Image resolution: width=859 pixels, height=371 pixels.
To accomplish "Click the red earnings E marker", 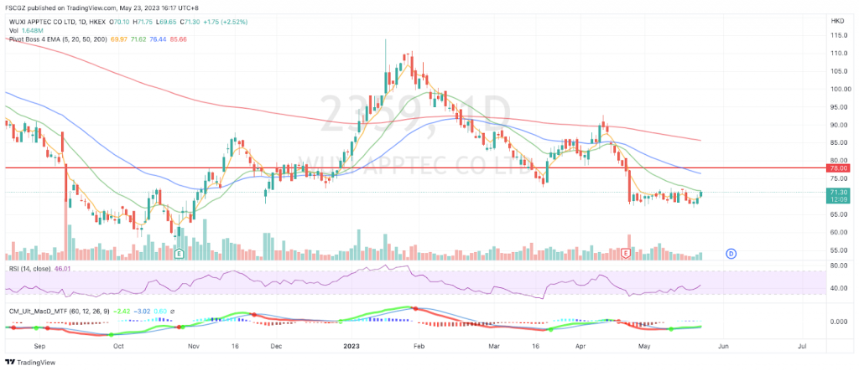I will pyautogui.click(x=626, y=254).
